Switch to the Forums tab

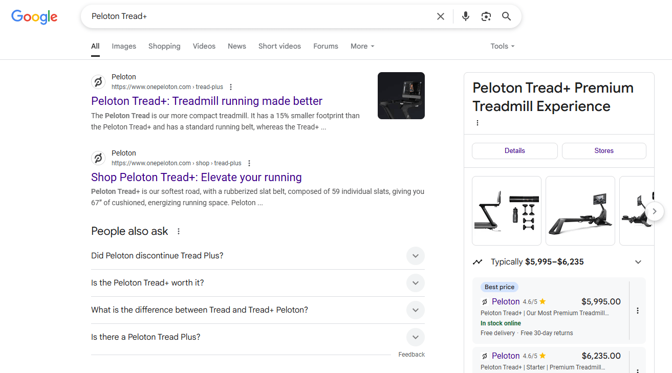tap(326, 46)
